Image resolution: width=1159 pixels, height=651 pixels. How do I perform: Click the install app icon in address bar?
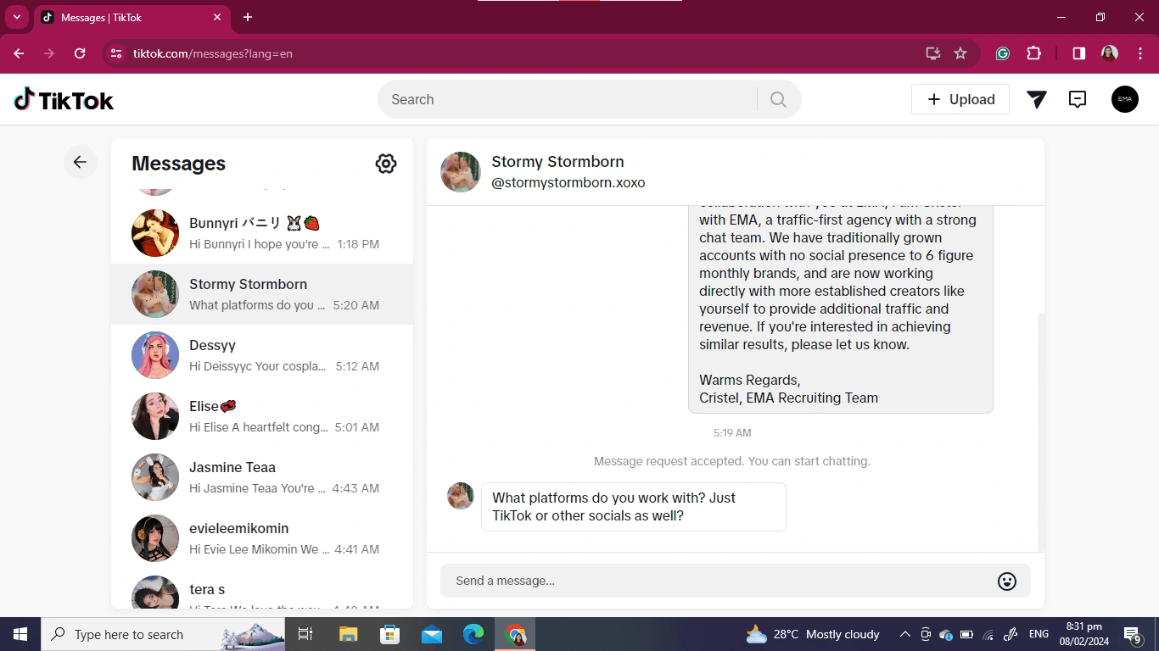point(932,53)
